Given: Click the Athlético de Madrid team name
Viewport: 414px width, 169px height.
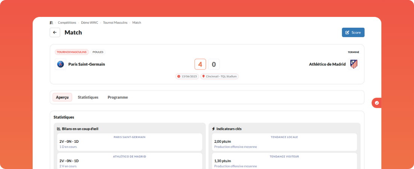Looking at the screenshot, I should pyautogui.click(x=327, y=64).
